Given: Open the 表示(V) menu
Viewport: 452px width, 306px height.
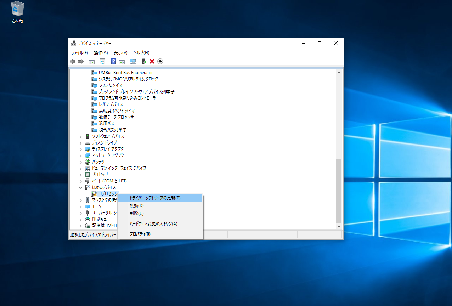Looking at the screenshot, I should coord(120,52).
